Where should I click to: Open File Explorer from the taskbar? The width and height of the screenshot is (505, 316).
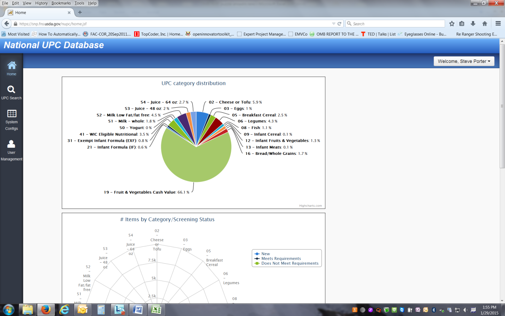[28, 310]
